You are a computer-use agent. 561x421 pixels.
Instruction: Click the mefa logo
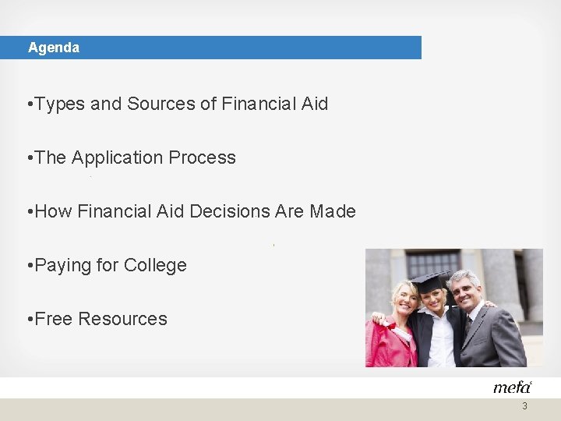513,387
